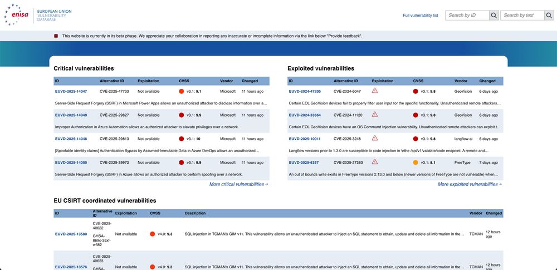Click the CVE-2024-11120 alternative ID

click(348, 115)
